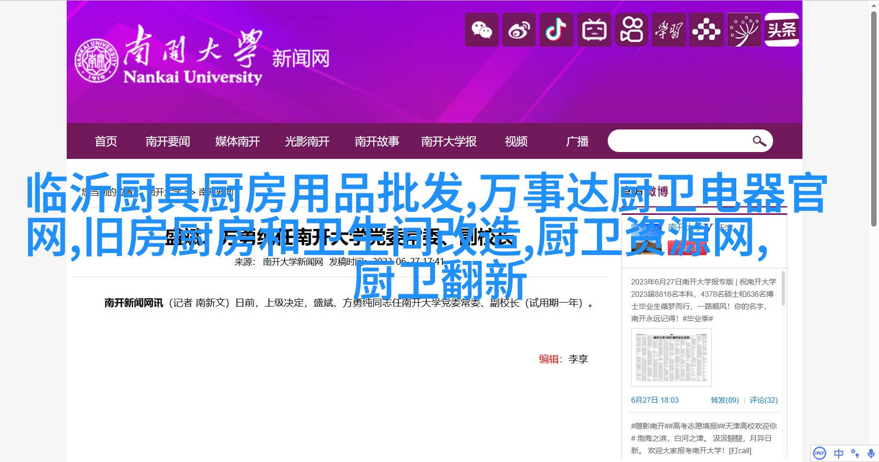Open the 广播 menu item

[577, 141]
